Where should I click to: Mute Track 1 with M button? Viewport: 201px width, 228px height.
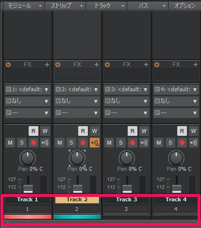point(10,143)
